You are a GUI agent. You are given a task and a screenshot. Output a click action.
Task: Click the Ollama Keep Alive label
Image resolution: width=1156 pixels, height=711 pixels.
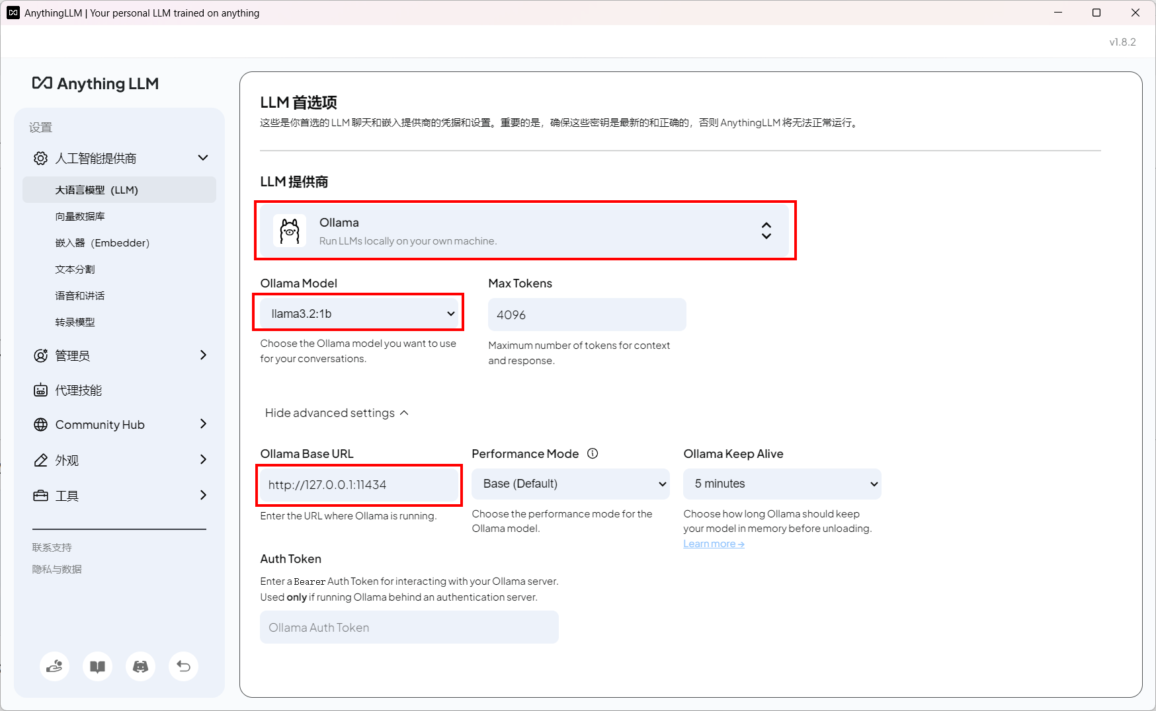point(733,454)
